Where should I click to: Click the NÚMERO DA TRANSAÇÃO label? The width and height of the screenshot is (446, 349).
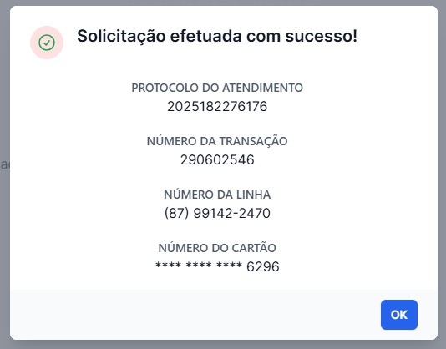(x=217, y=141)
